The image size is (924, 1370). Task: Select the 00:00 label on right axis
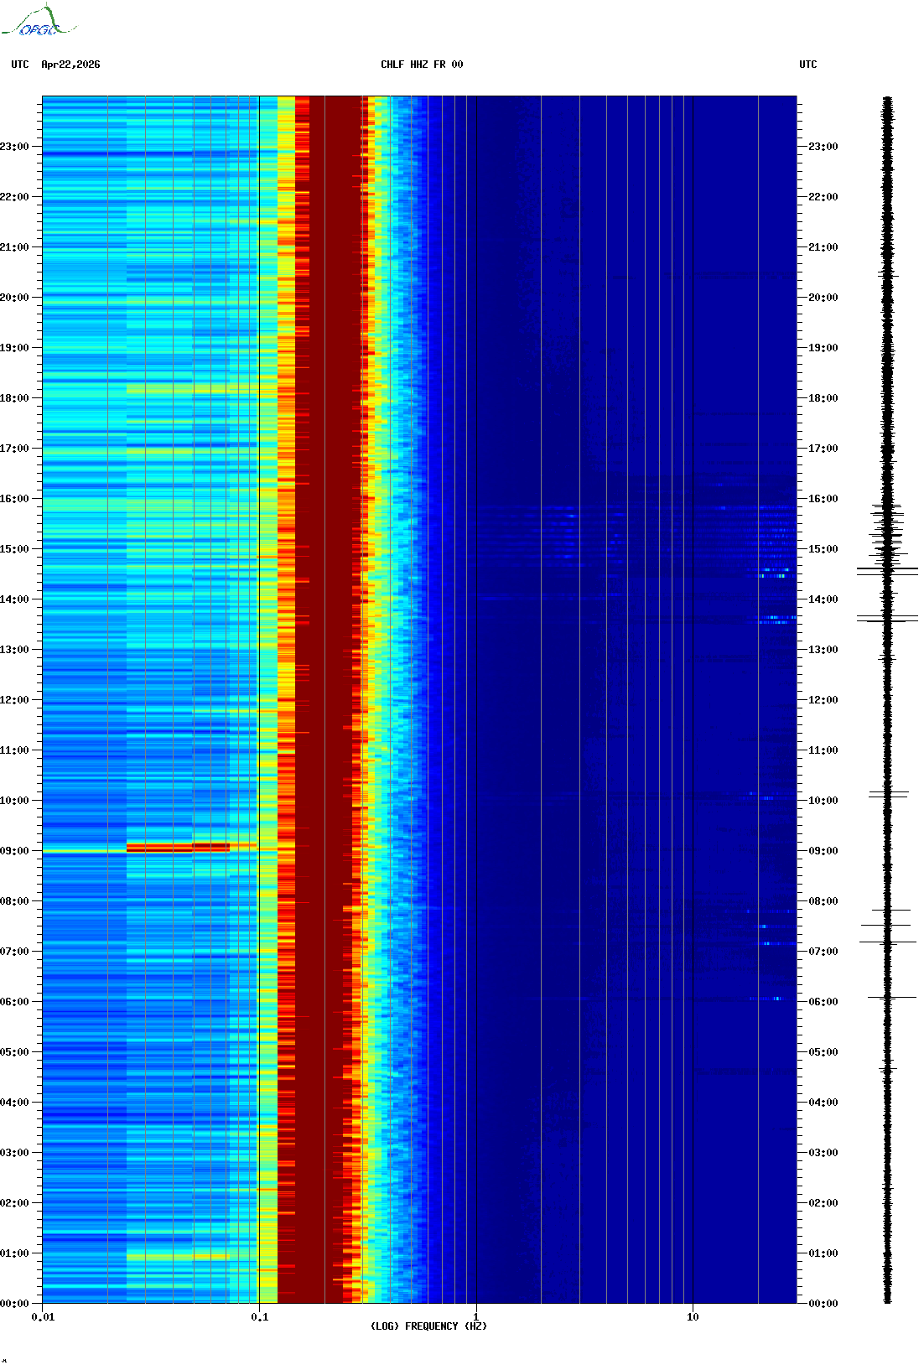click(823, 1304)
